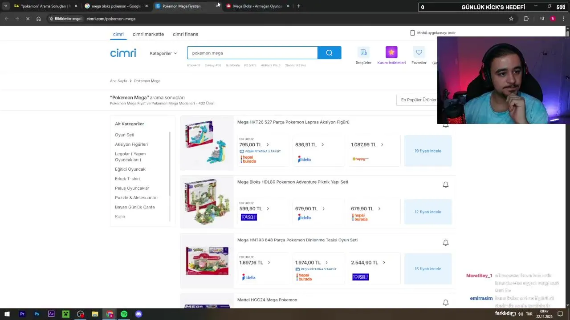Click the cimri logo
570x320 pixels.
point(123,53)
